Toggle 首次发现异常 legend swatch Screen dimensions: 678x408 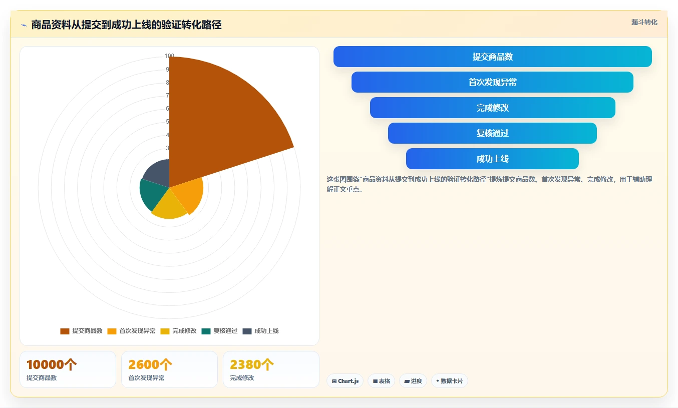112,331
